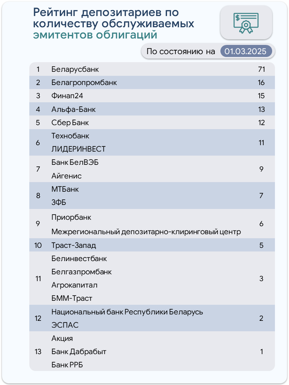Viewport: 289px width, 385px height.
Task: Click the value 13 for Альфа-Банк
Action: (x=261, y=109)
